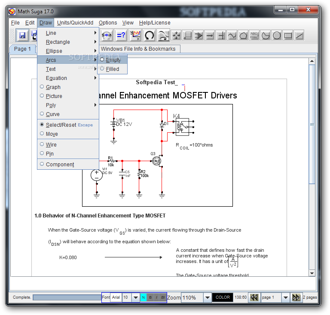Select the Pin radio item
This screenshot has width=330, height=315.
pyautogui.click(x=68, y=153)
